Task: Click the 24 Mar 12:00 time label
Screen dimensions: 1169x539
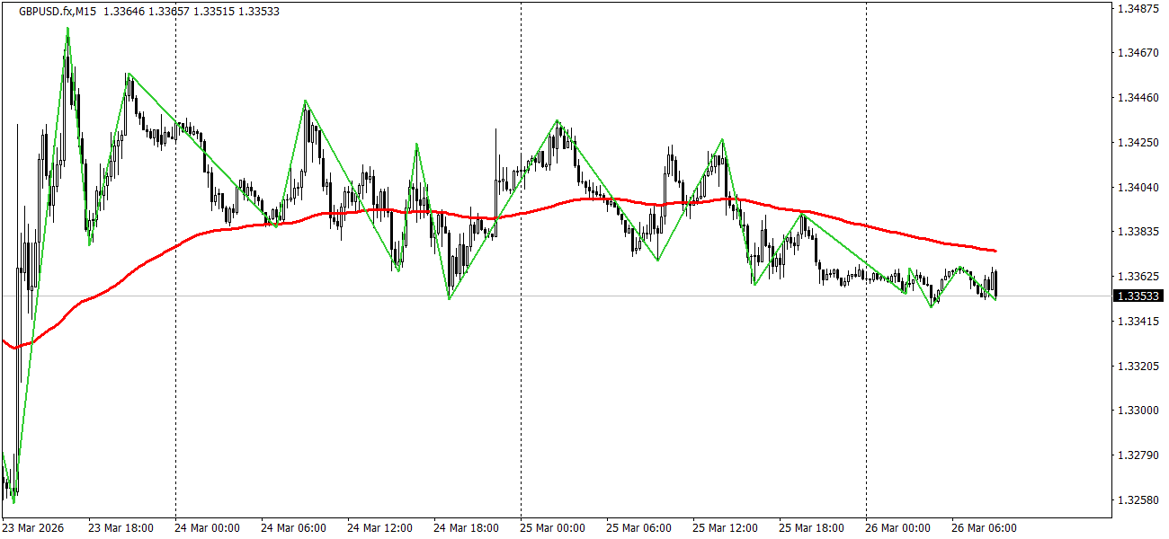Action: (379, 528)
